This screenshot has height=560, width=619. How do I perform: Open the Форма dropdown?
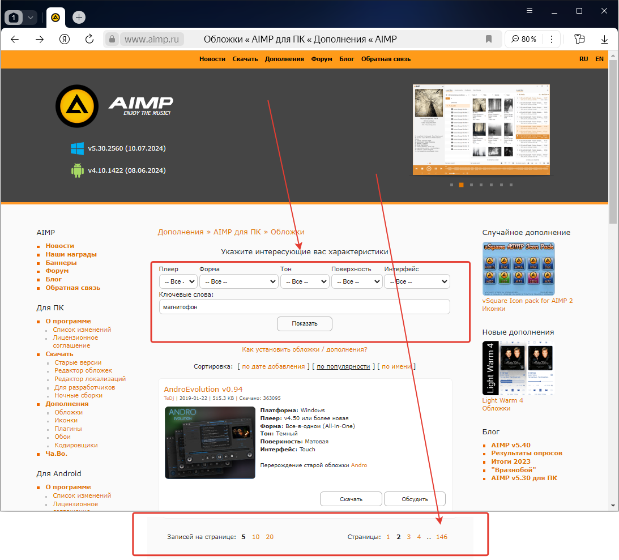pos(238,281)
